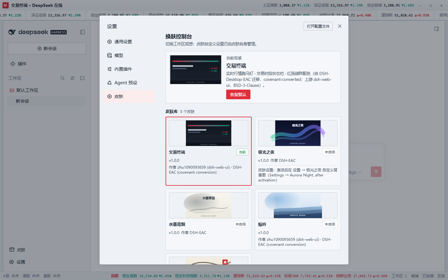
Task: Collapse the left sidebar panel icon
Action: pyautogui.click(x=82, y=32)
